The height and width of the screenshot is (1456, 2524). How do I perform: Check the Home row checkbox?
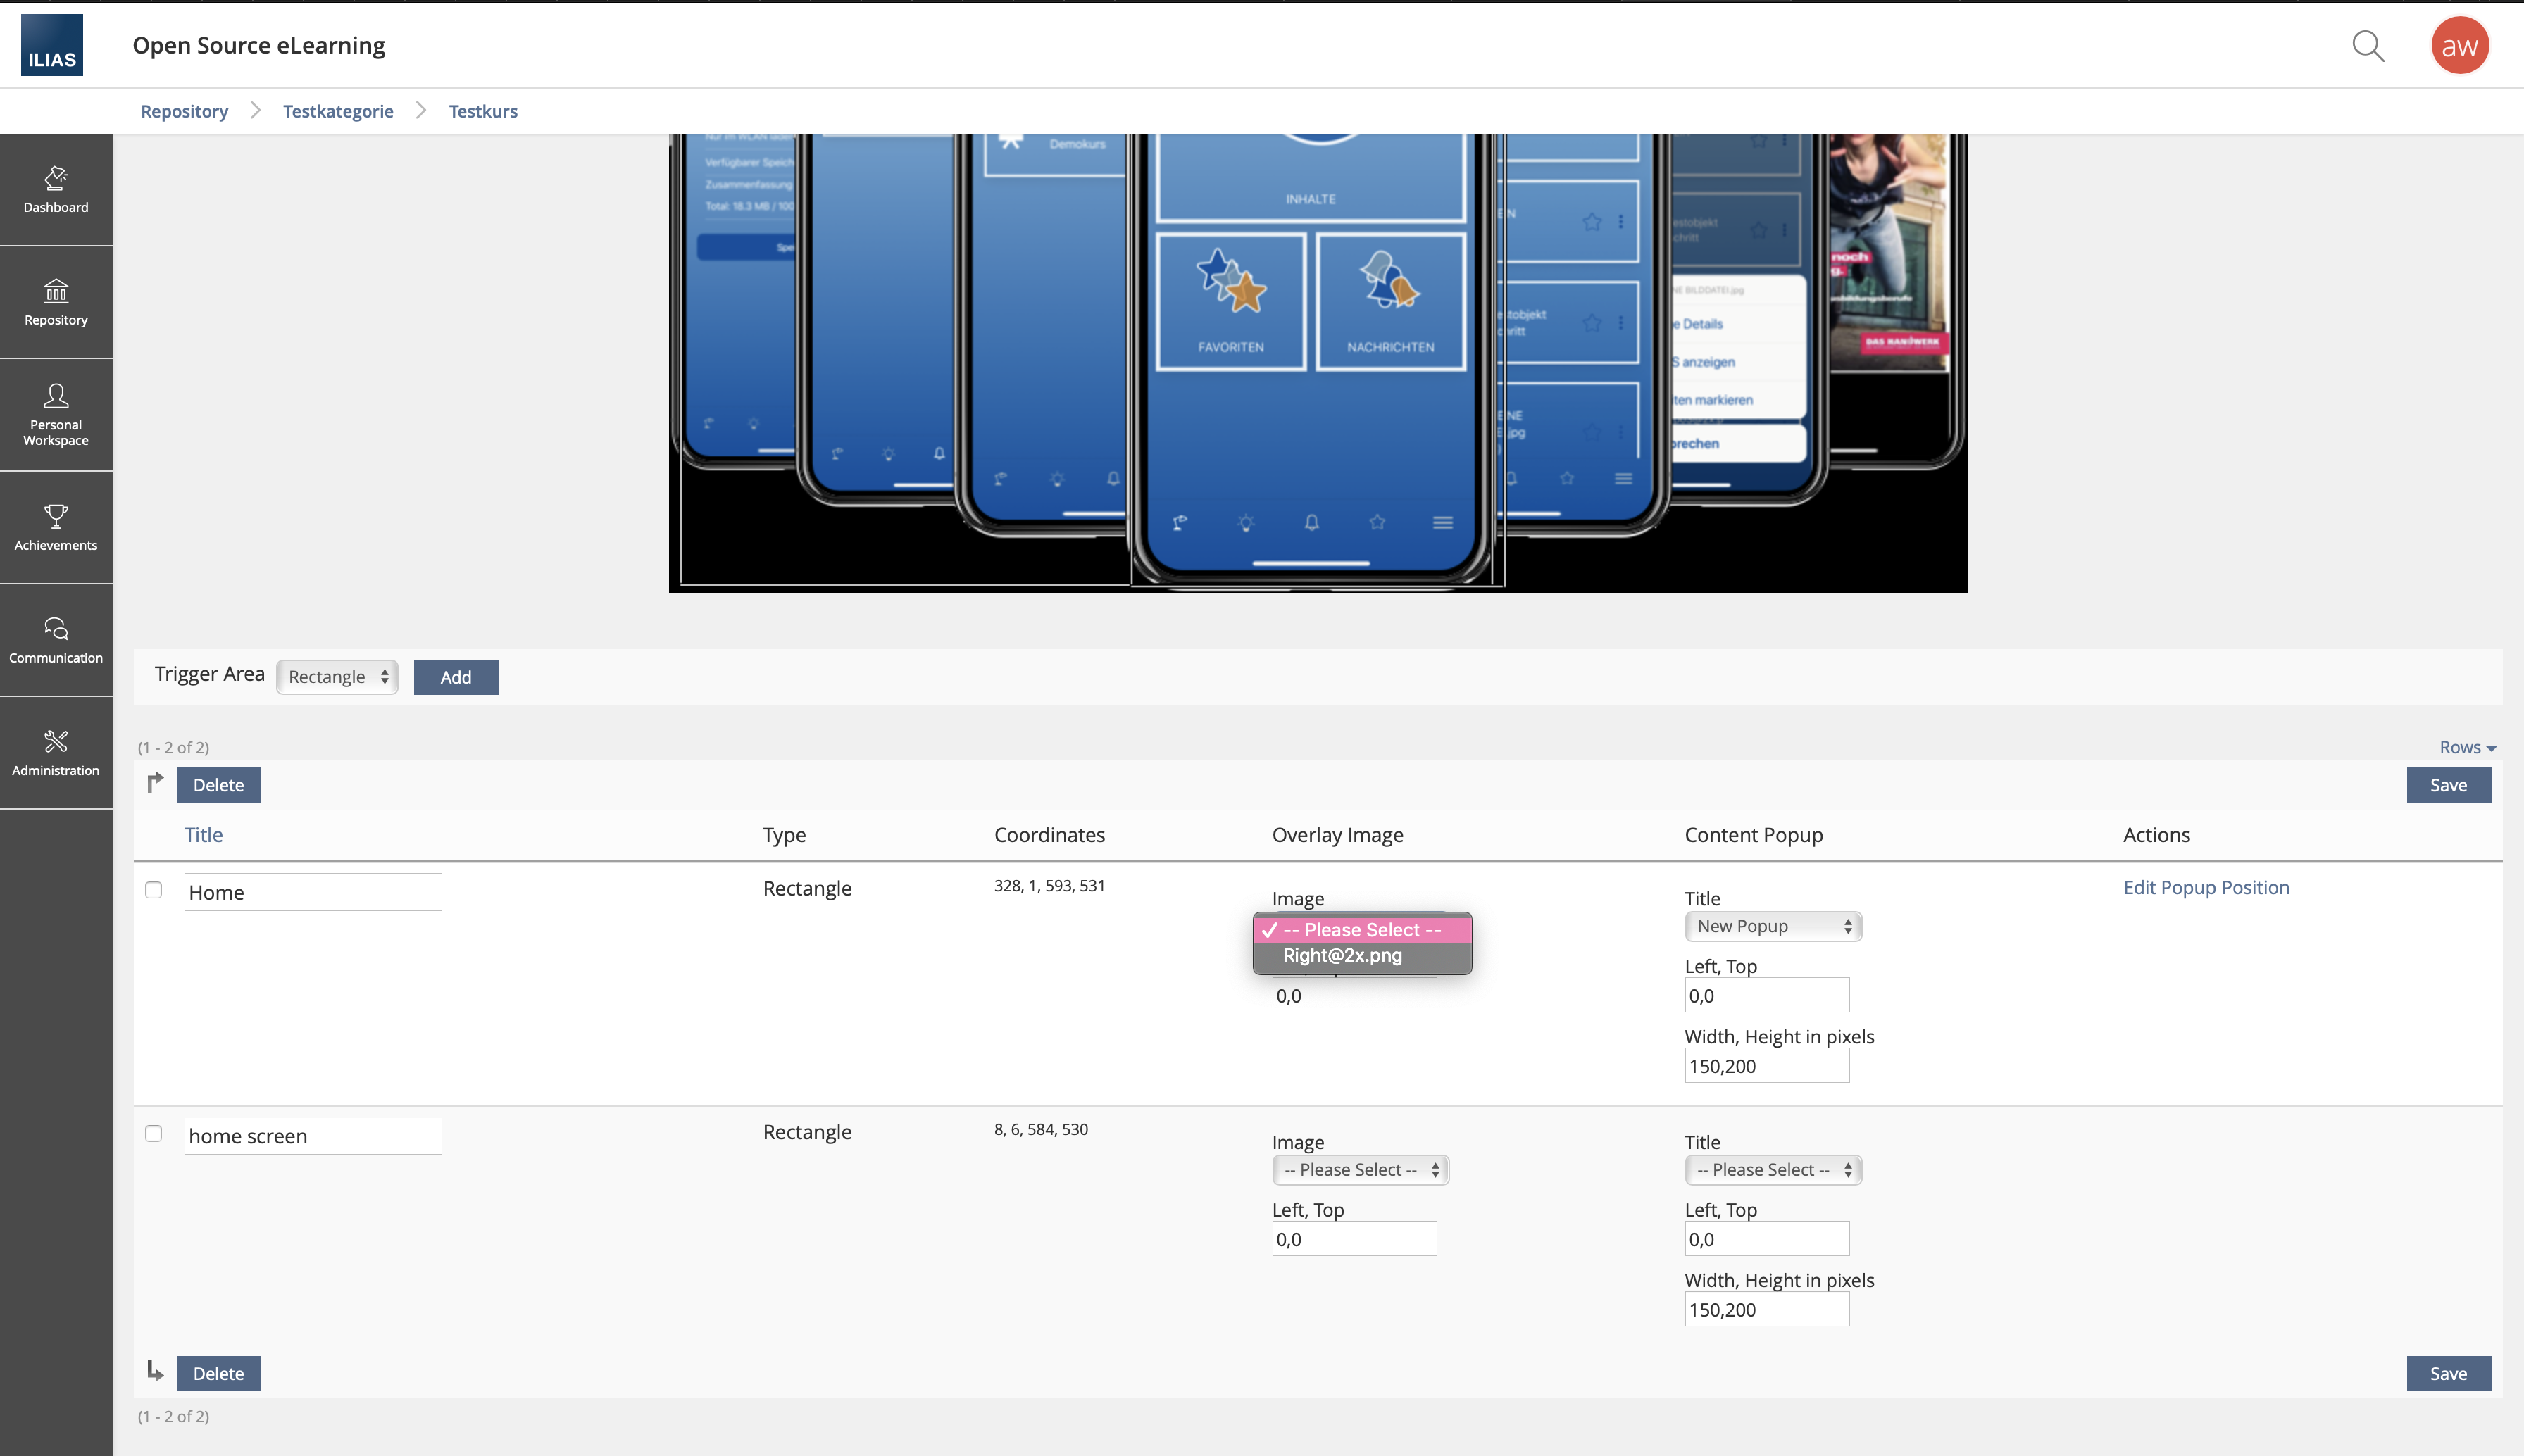click(153, 890)
